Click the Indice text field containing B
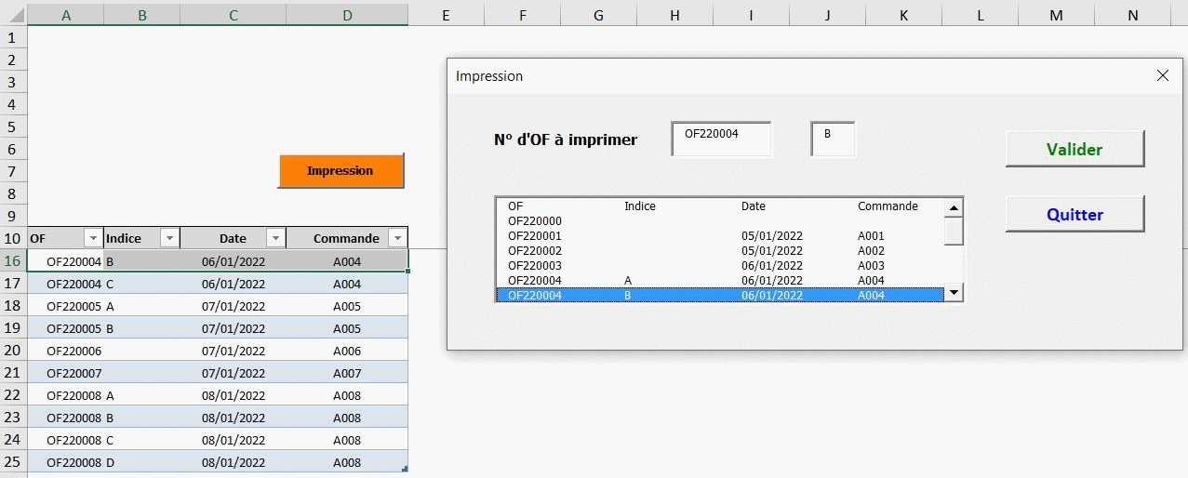This screenshot has width=1188, height=478. point(833,139)
